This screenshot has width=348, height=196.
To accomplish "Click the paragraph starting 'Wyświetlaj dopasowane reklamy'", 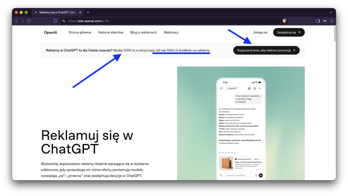I will click(94, 170).
